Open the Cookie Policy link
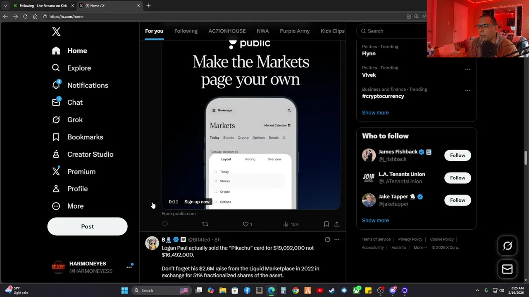 tap(442, 239)
